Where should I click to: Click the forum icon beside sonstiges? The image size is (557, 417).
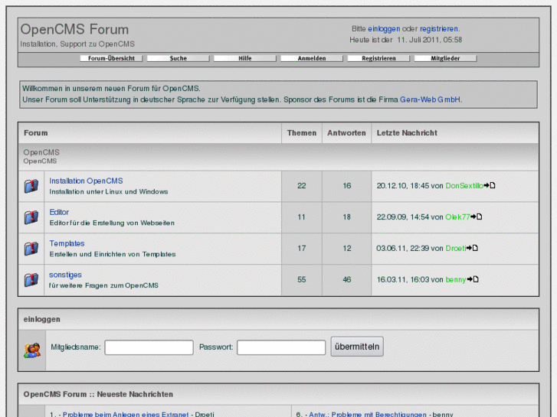coord(31,279)
